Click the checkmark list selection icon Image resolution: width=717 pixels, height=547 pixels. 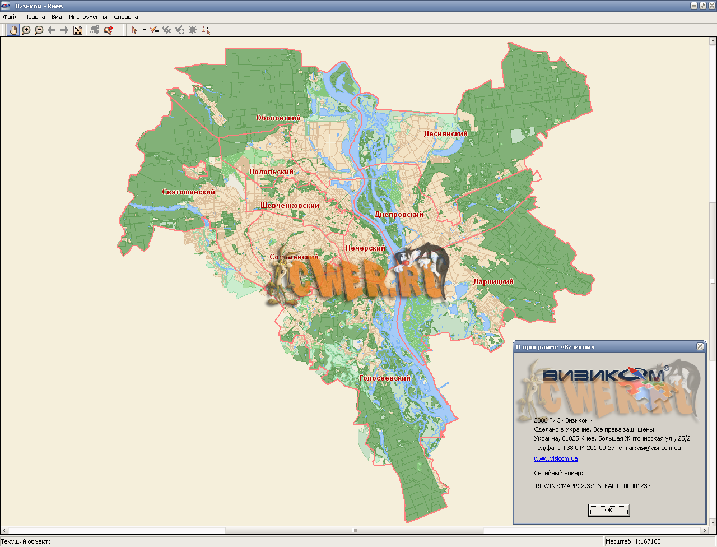154,30
